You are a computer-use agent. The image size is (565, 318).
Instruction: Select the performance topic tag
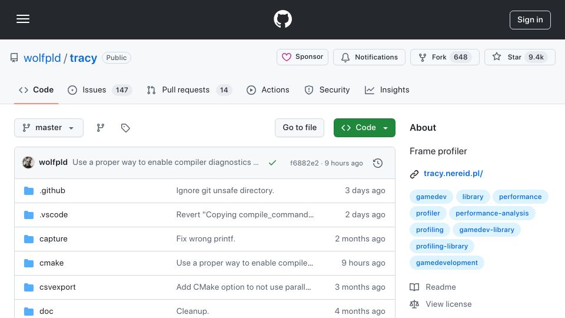[x=520, y=197]
